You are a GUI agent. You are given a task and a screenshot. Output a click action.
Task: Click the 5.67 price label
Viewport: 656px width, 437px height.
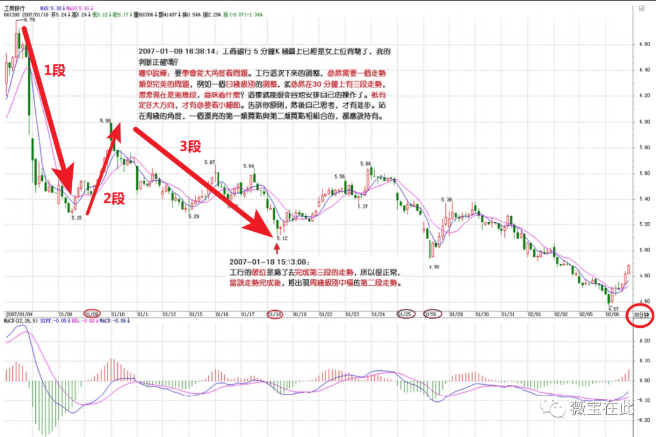click(210, 162)
